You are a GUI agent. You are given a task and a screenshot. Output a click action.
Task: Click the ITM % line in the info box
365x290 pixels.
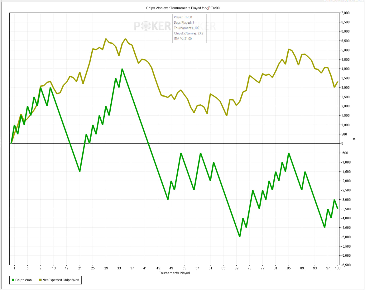click(183, 39)
